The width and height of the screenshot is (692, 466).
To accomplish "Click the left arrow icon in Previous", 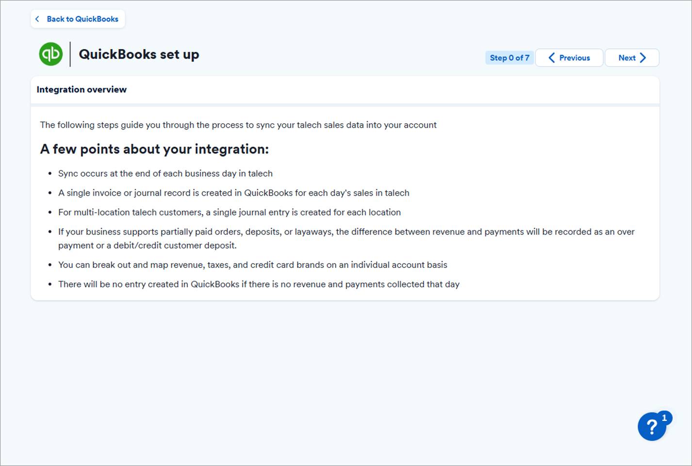I will point(551,58).
